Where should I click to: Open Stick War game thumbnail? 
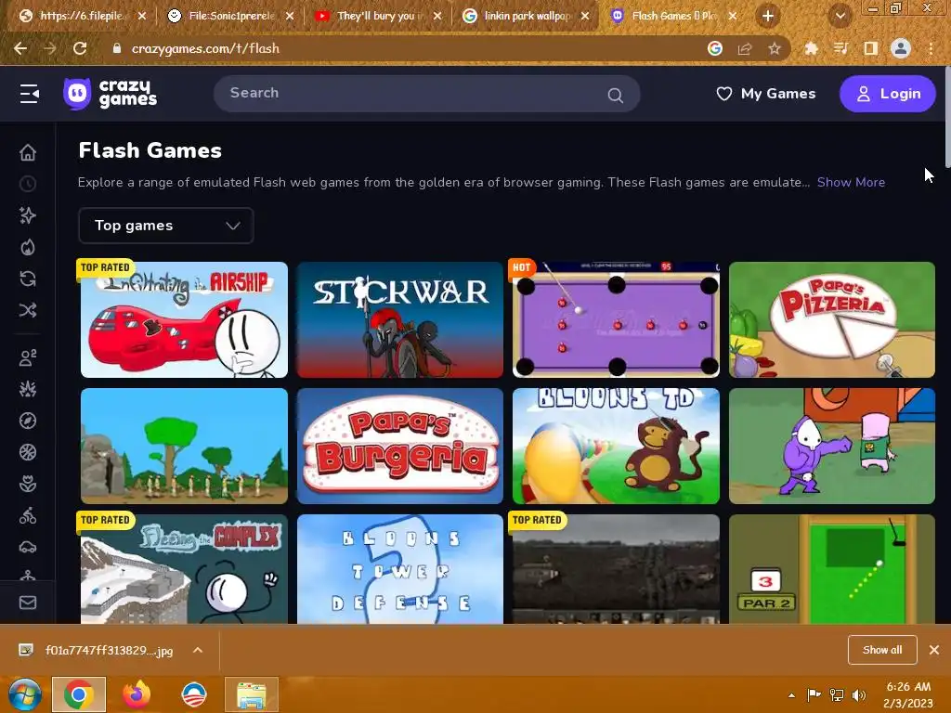[x=399, y=319]
